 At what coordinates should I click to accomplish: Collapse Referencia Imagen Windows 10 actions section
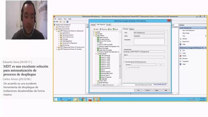coord(206,48)
